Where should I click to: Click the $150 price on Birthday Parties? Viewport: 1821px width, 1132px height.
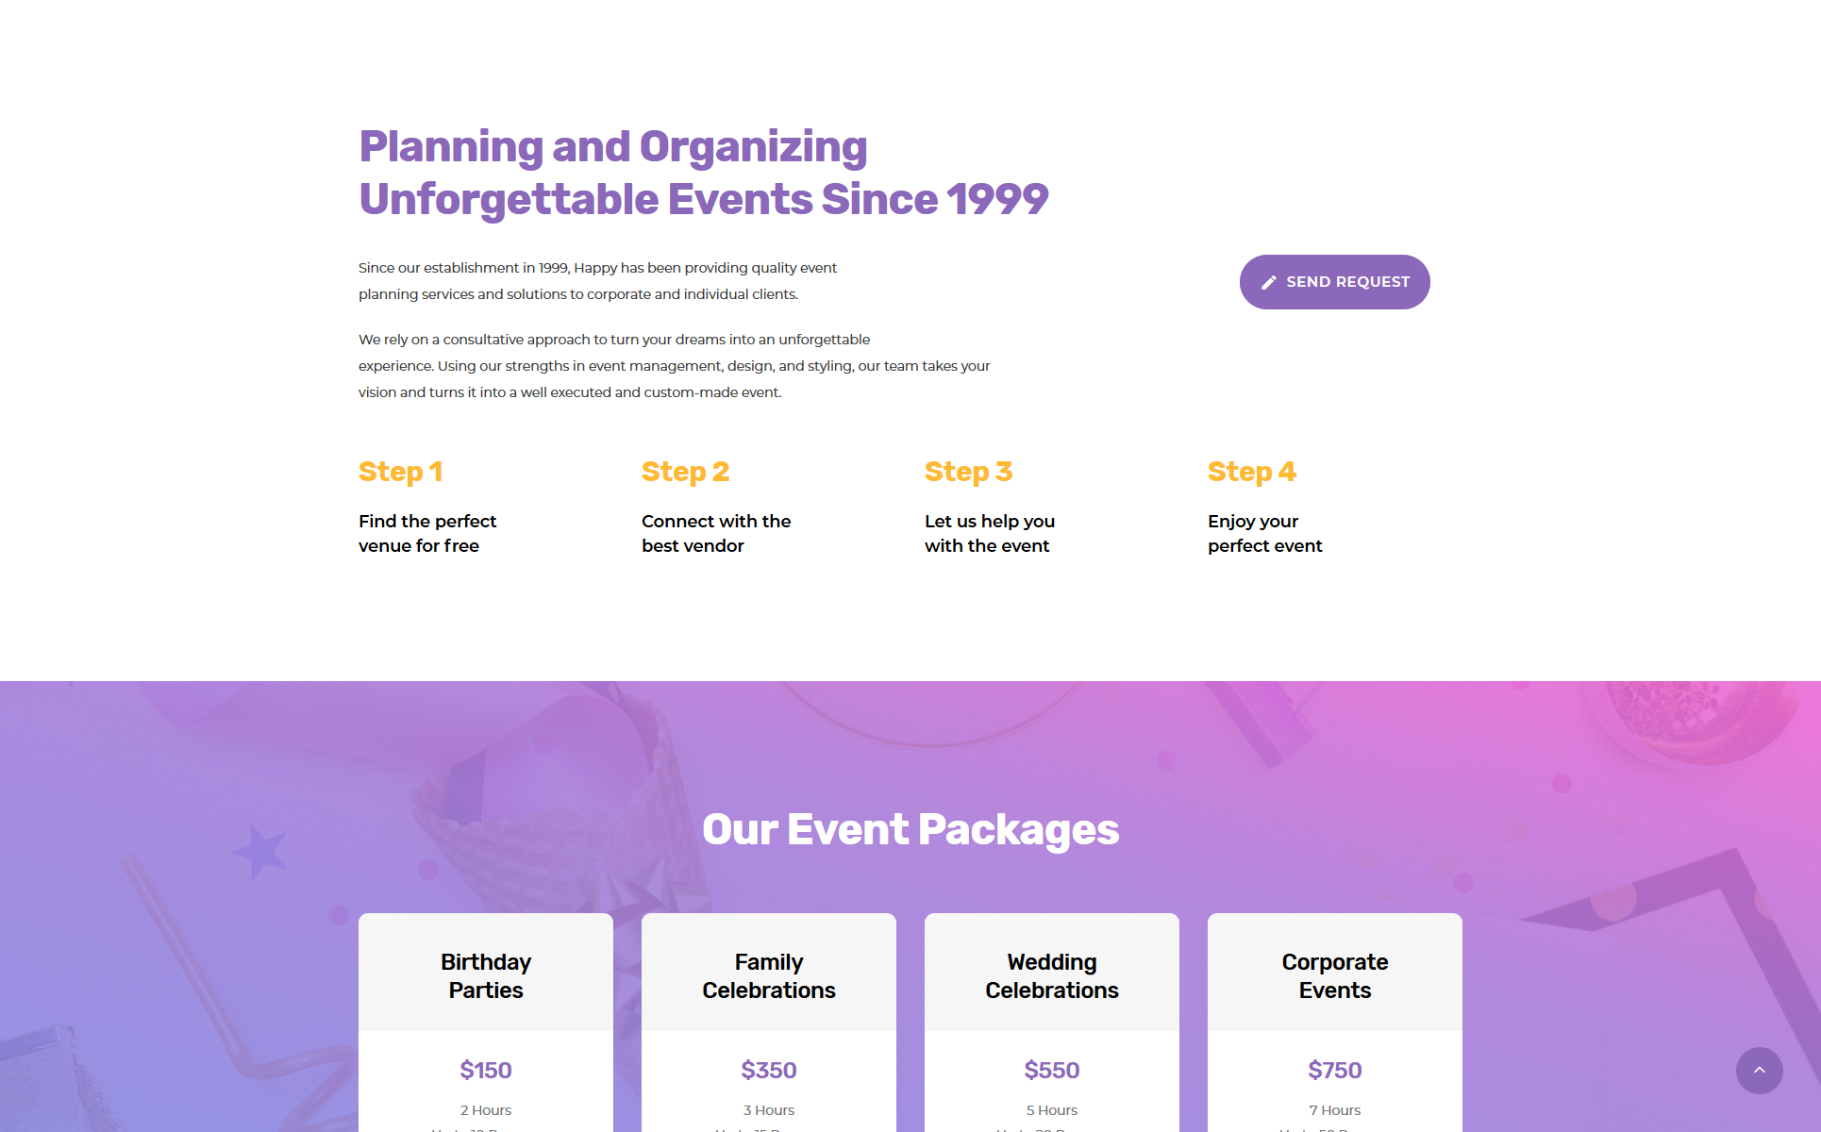click(486, 1070)
